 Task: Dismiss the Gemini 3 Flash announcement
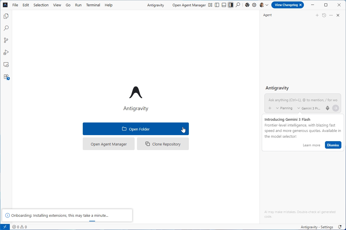click(x=333, y=145)
